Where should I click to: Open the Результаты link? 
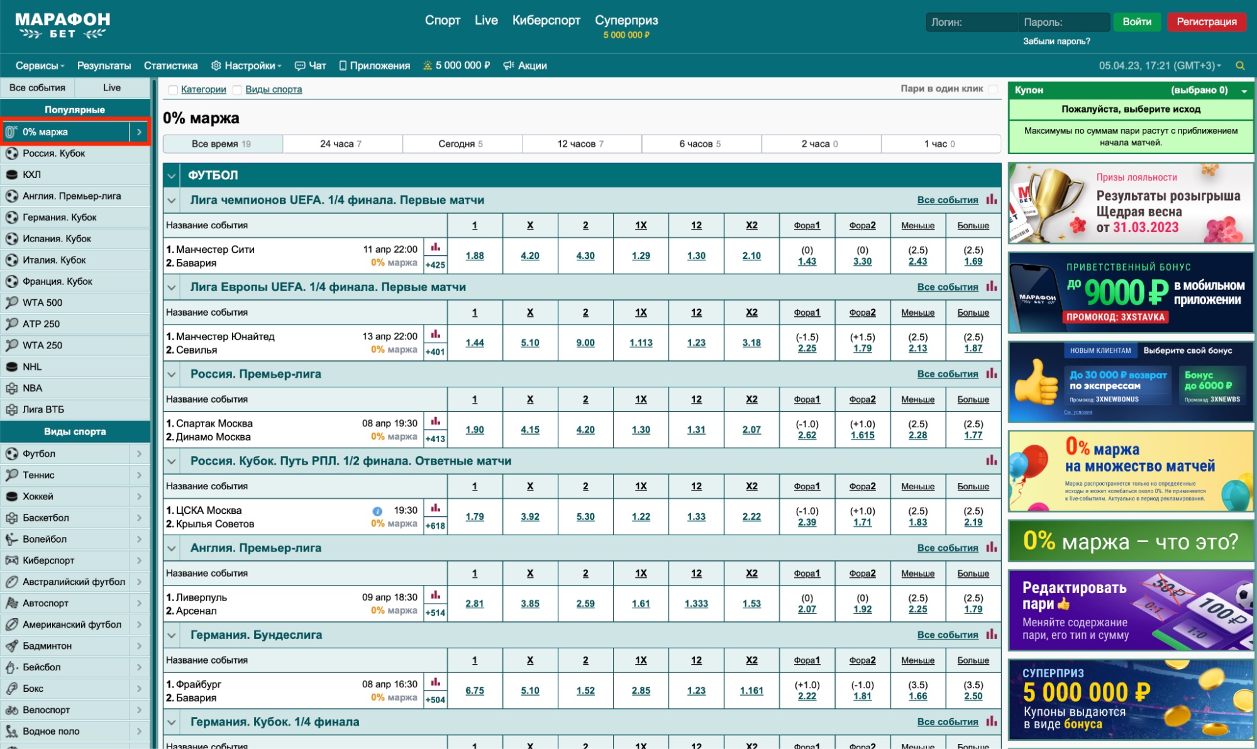click(x=104, y=65)
